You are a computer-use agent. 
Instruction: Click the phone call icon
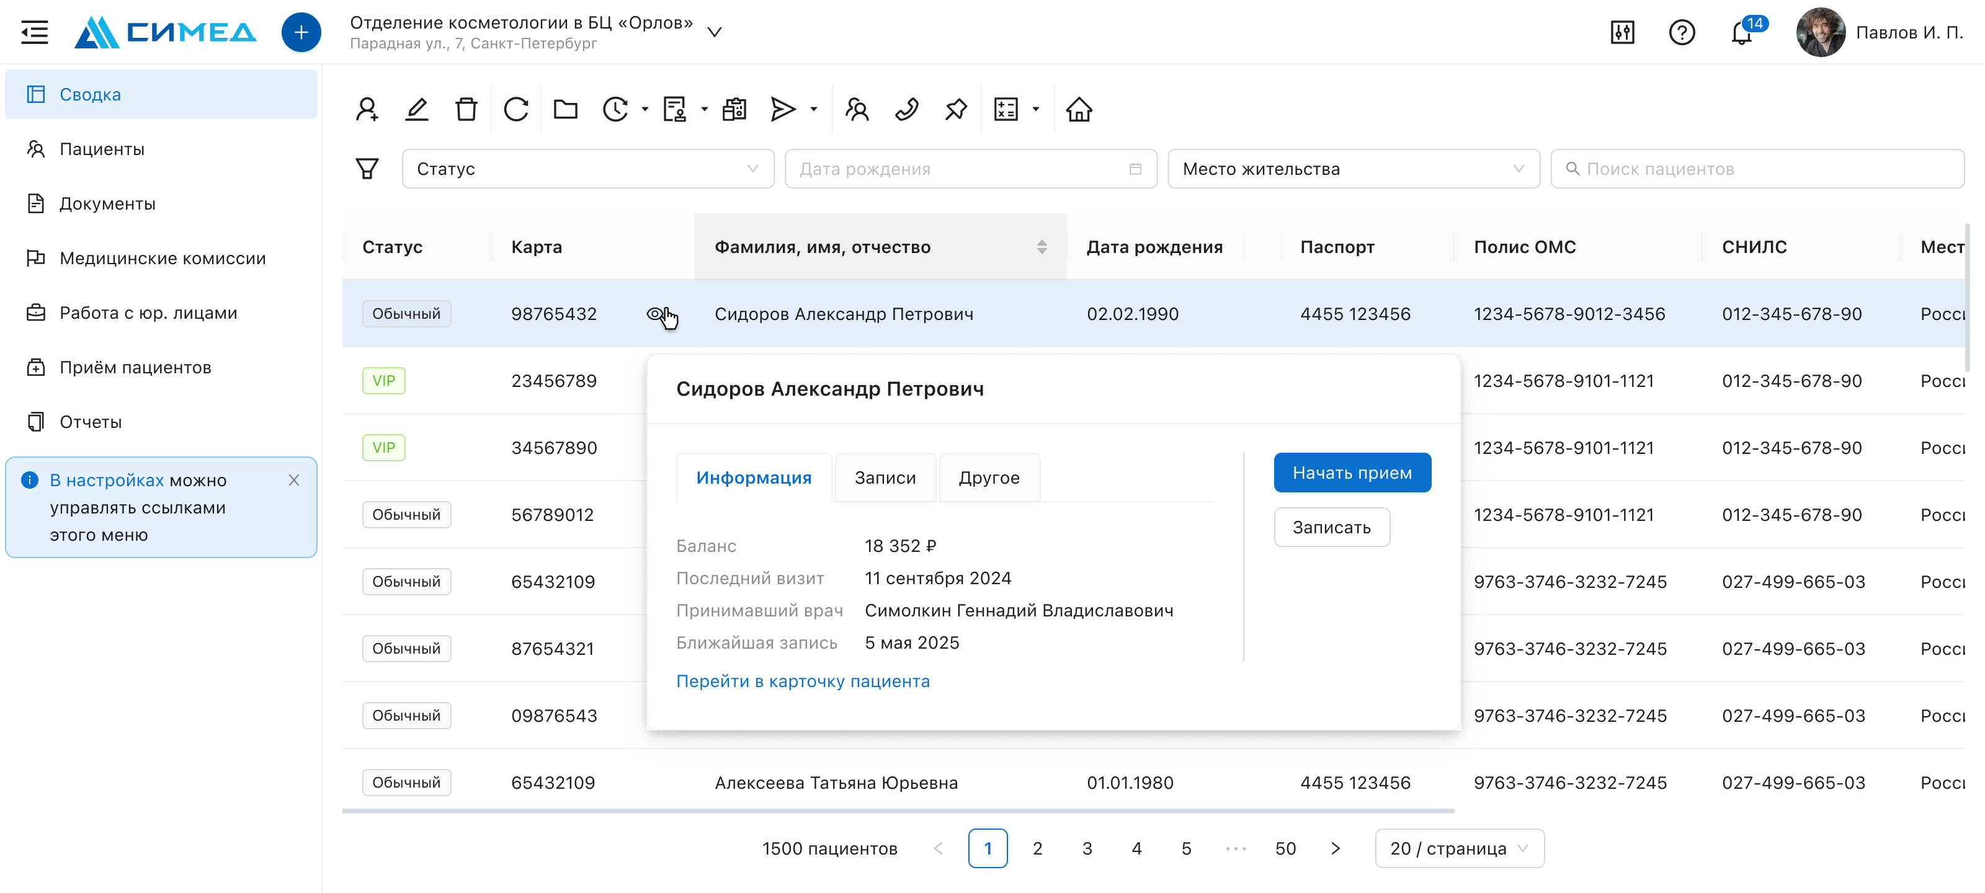[907, 109]
